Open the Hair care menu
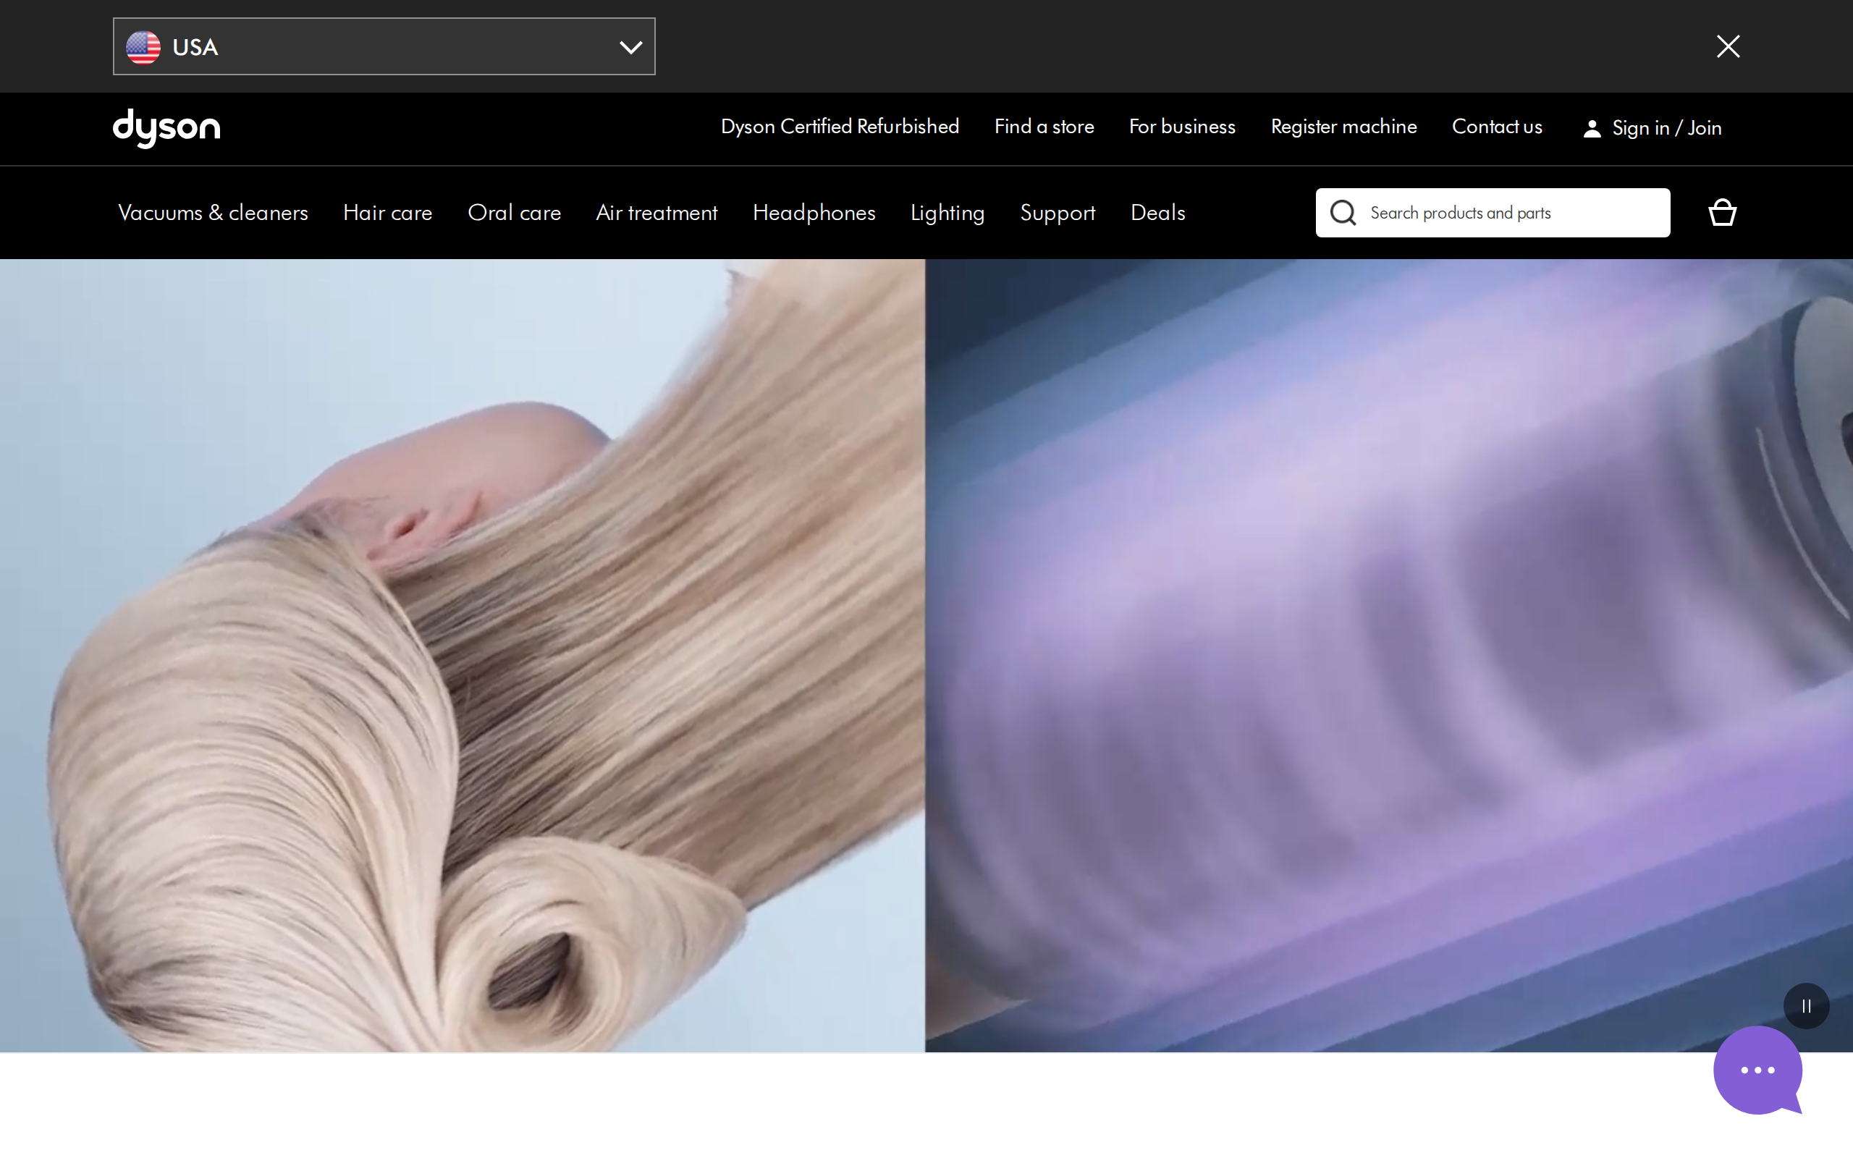Viewport: 1853px width, 1158px height. click(x=387, y=213)
